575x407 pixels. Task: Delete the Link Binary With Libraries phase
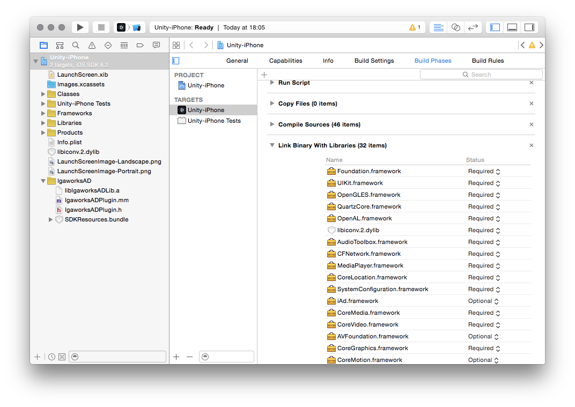tap(532, 145)
